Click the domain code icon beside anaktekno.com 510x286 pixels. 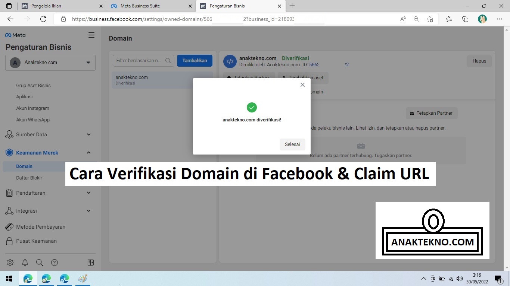(230, 61)
